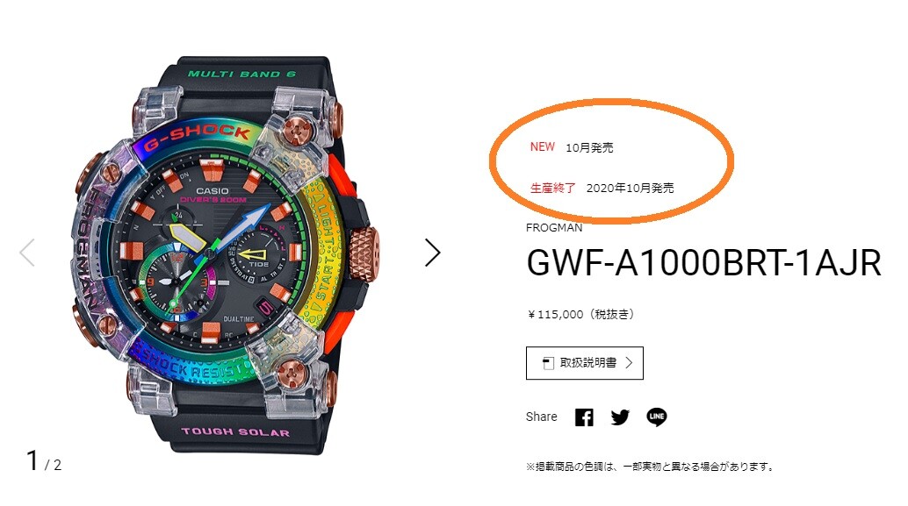908x506 pixels.
Task: Click the document icon in 取扱説明書 button
Action: click(x=548, y=363)
